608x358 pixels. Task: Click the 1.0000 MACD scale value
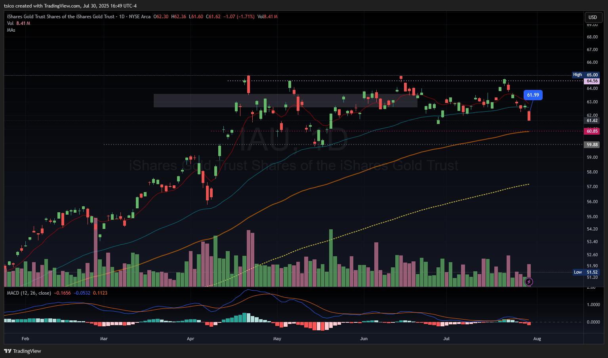click(593, 305)
